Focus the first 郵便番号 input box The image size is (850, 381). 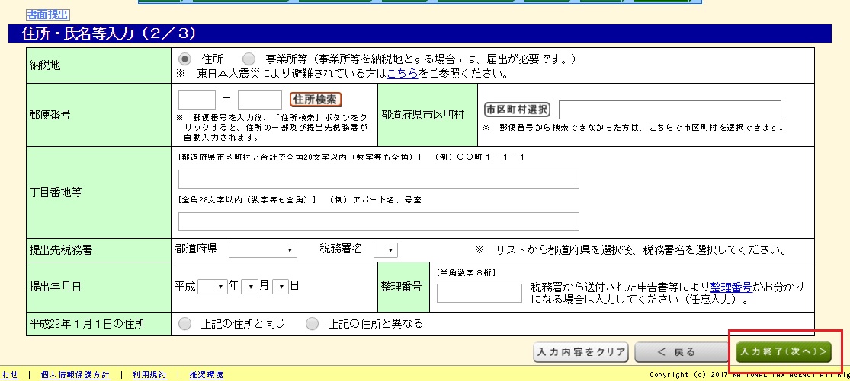197,100
